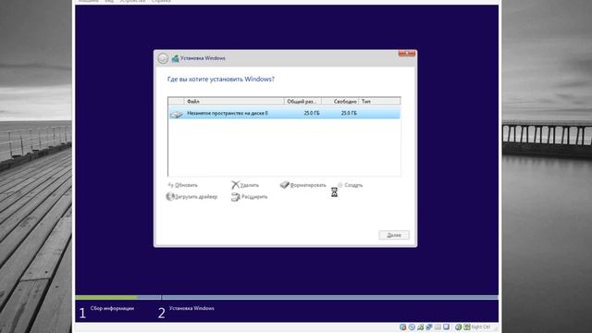This screenshot has height=333, width=592.
Task: Click the Файл column header
Action: (234, 102)
